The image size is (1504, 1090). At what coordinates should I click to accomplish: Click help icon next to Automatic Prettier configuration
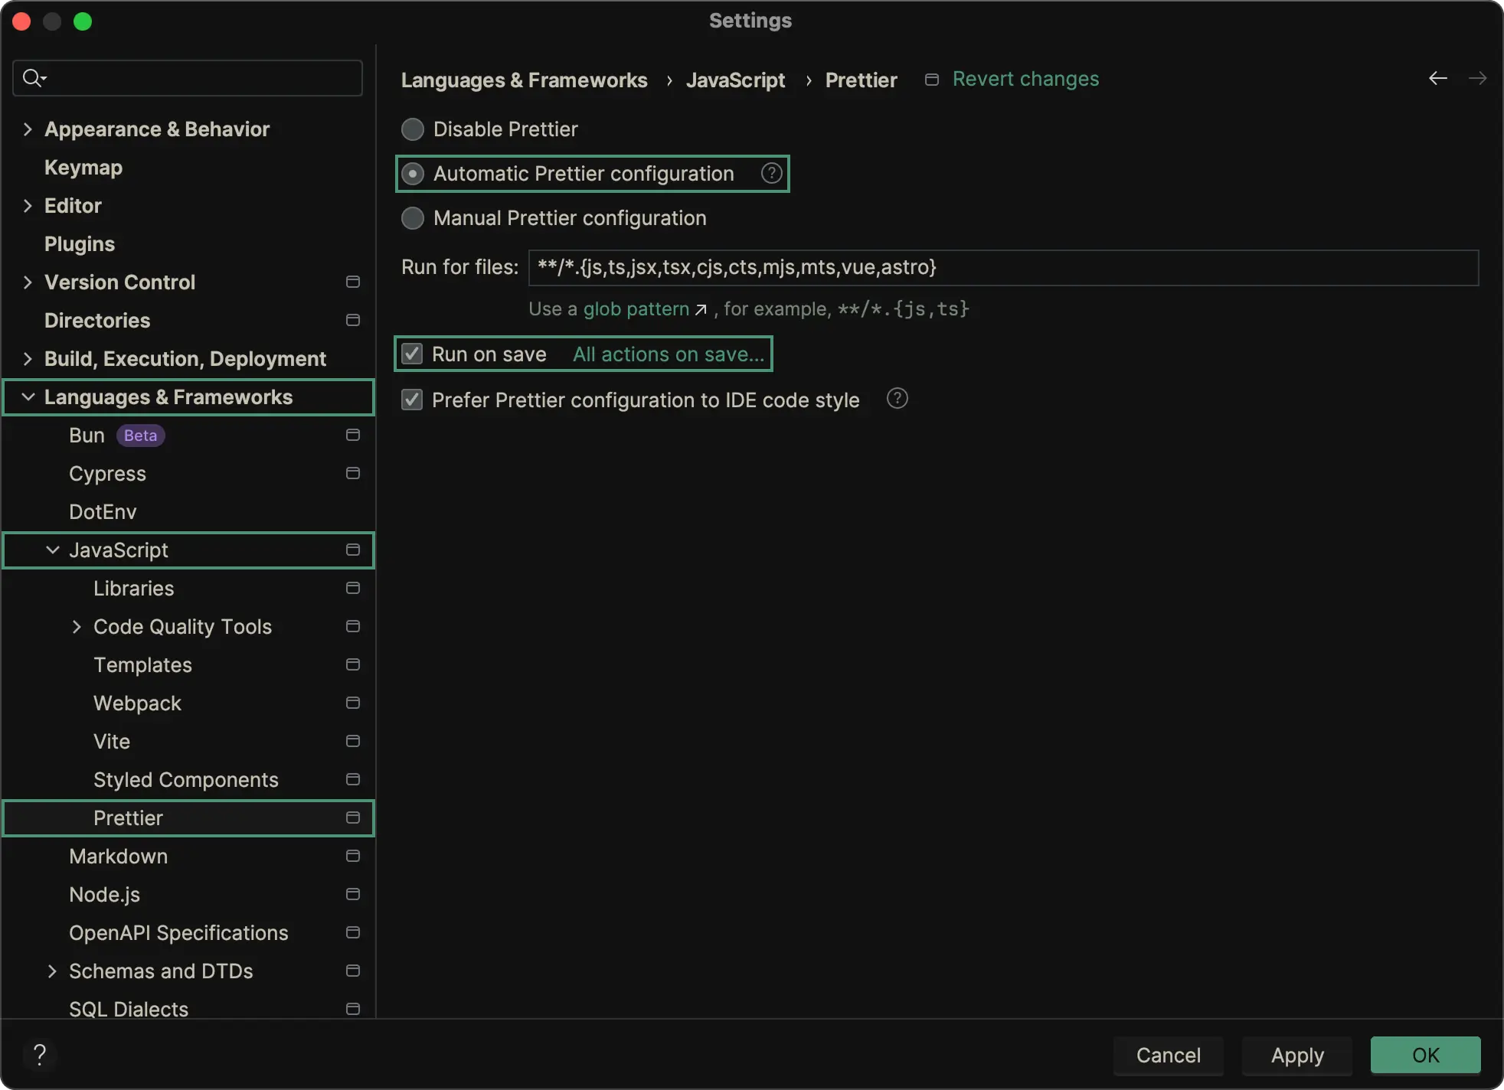pyautogui.click(x=771, y=173)
